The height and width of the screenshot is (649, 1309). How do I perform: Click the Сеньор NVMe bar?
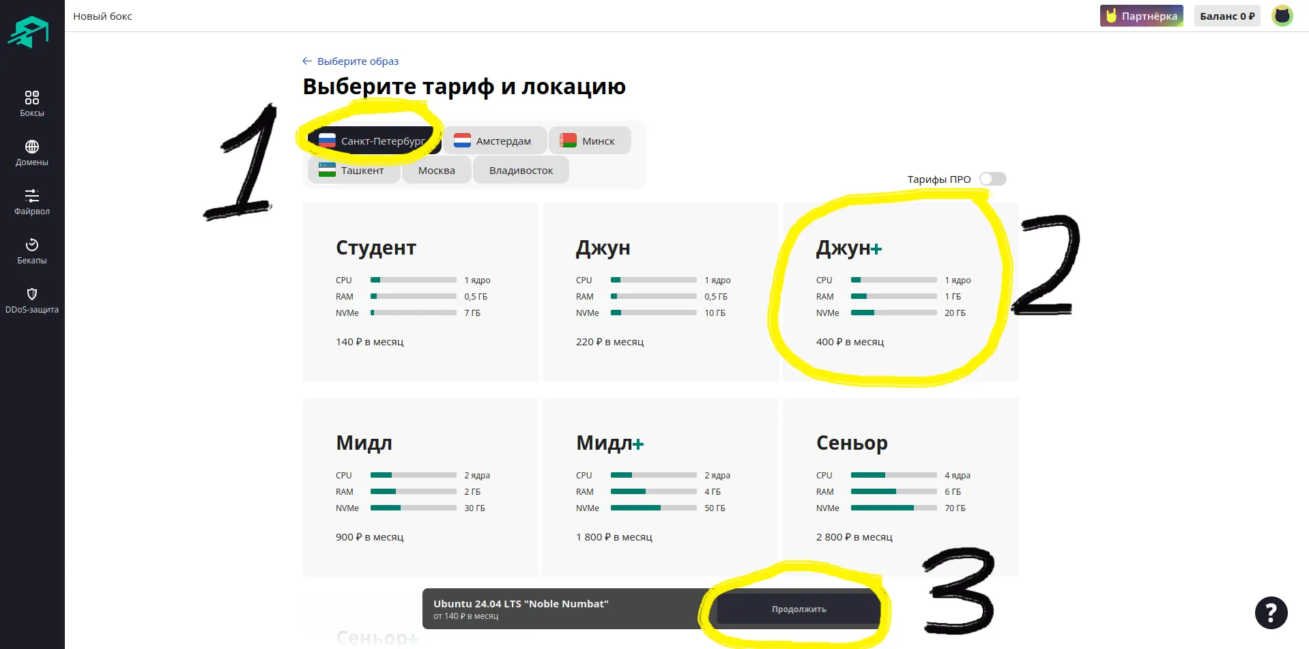pos(894,508)
